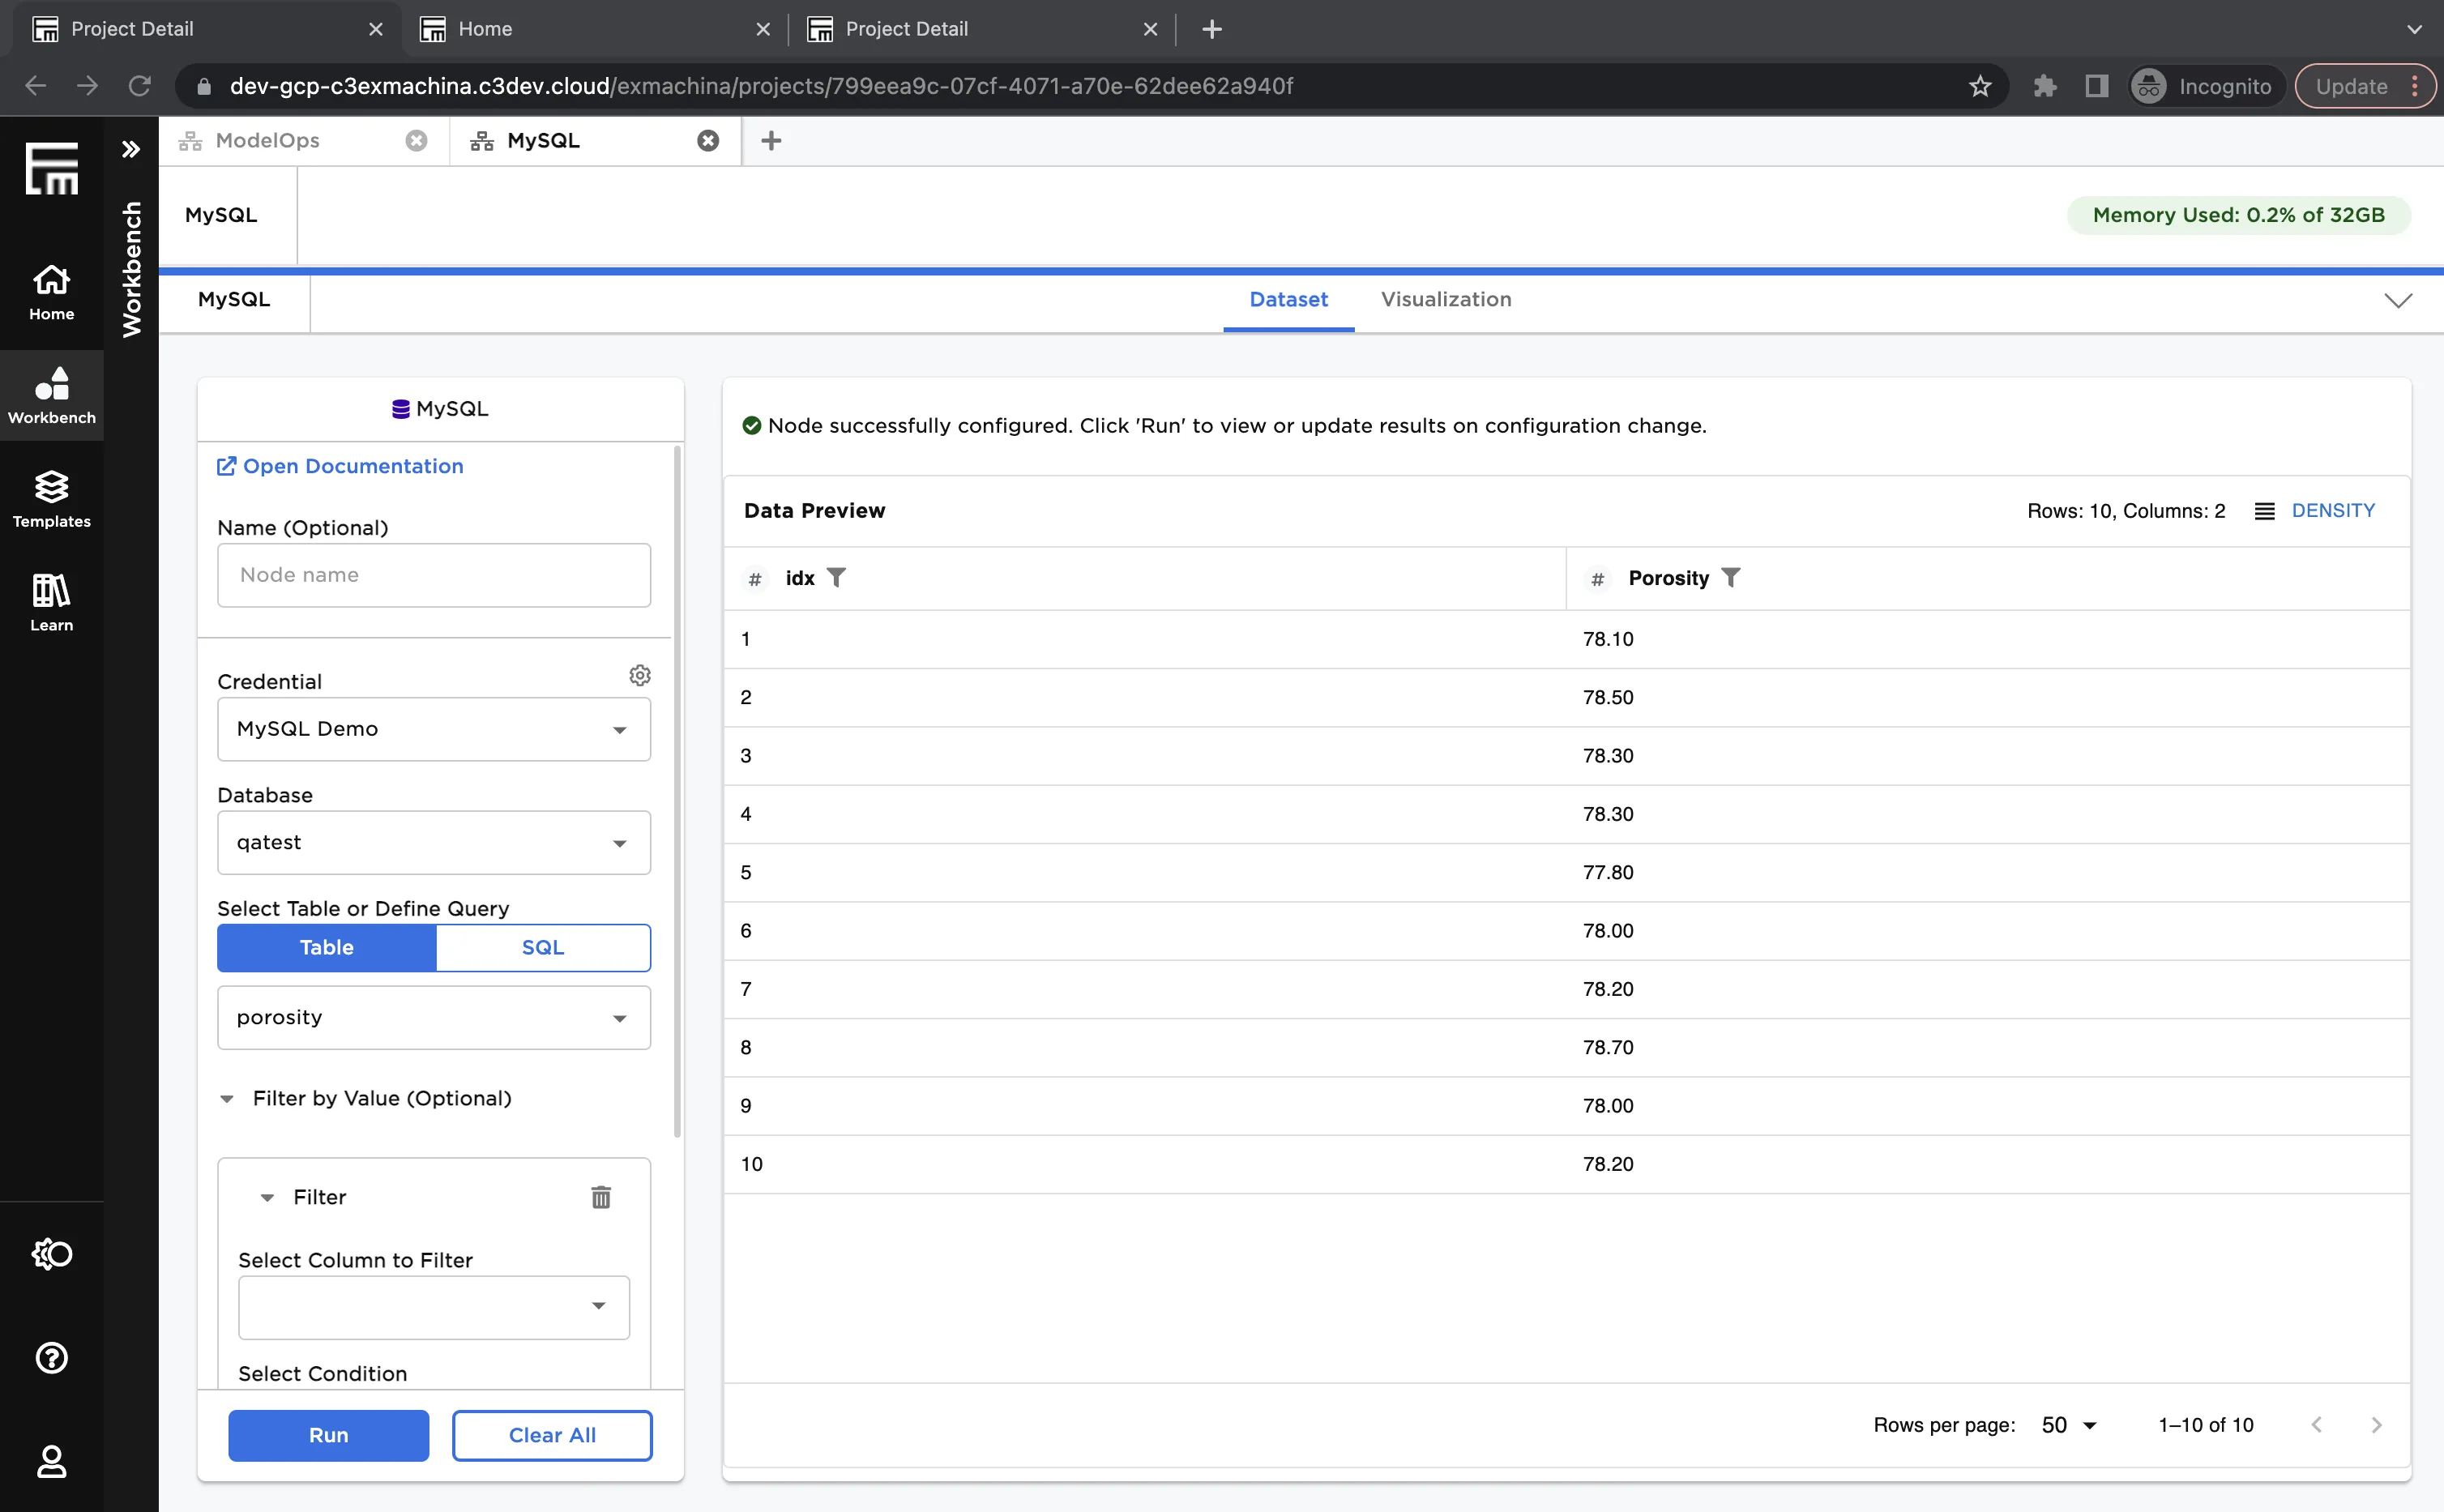Image resolution: width=2444 pixels, height=1512 pixels.
Task: Click the filter icon on the idx column
Action: tap(837, 577)
